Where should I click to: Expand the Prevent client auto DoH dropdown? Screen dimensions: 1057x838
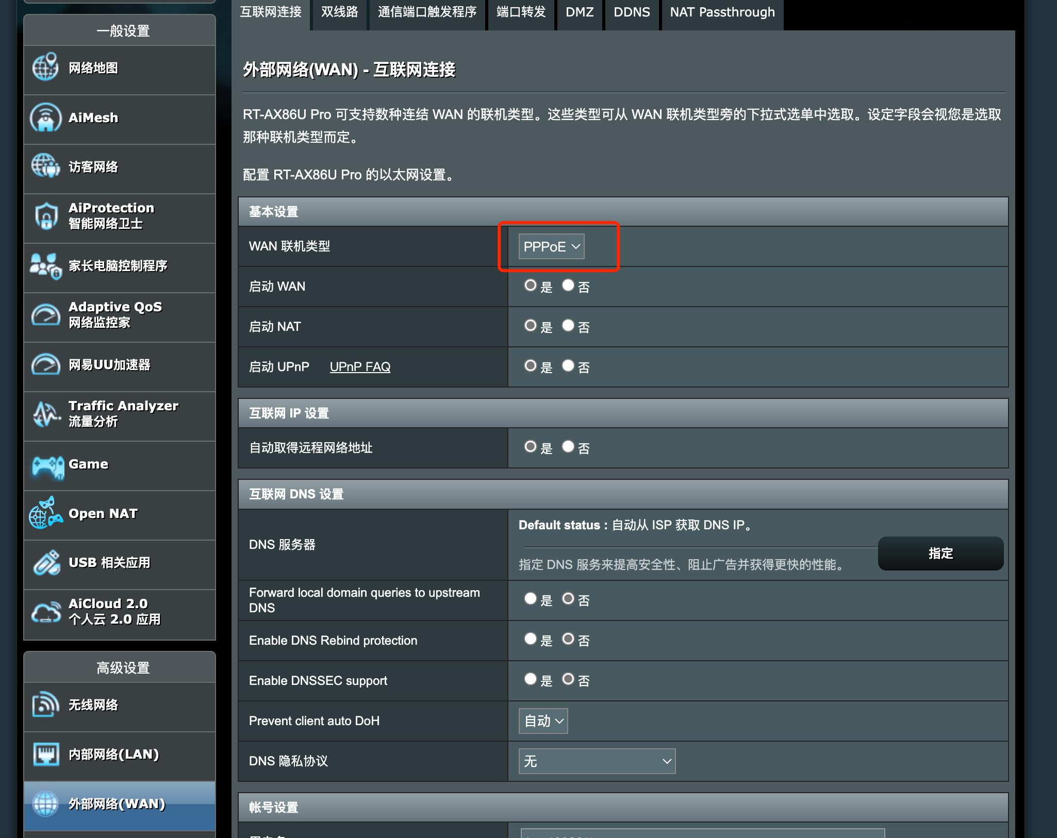click(x=543, y=720)
